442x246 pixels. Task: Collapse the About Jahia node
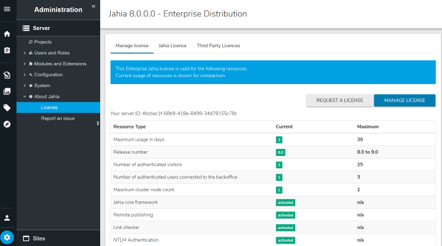[25, 97]
